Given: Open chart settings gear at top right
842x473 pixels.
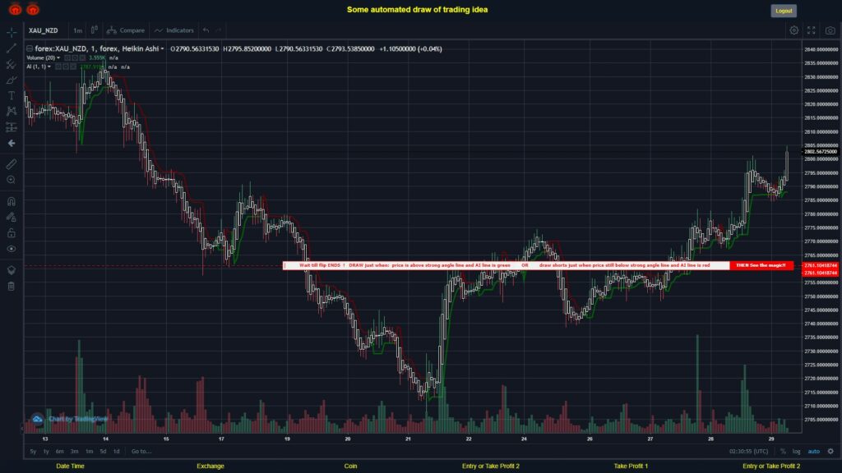Looking at the screenshot, I should [793, 30].
